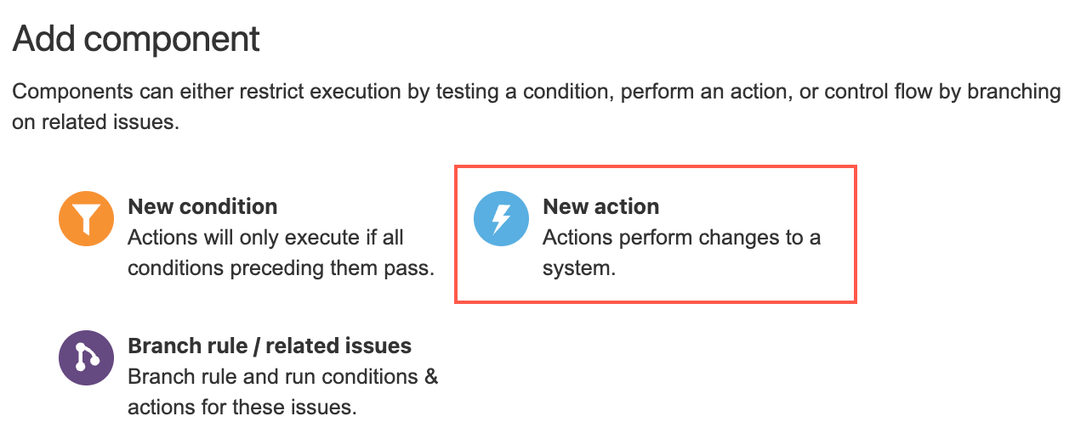Click the white lightning glyph in blue circle

(502, 218)
